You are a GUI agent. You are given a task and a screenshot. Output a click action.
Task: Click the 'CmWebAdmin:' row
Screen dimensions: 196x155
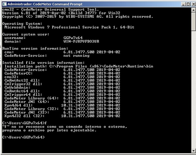point(62,87)
